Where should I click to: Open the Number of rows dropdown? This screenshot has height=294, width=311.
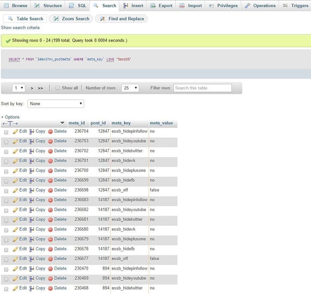click(x=130, y=88)
